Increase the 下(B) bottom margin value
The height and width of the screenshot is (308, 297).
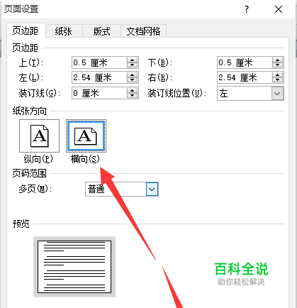pyautogui.click(x=277, y=60)
